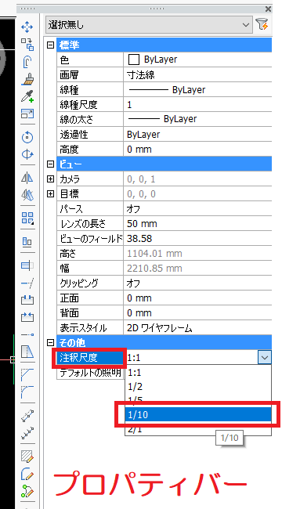
Task: Click the eyedropper with green plus icon
Action: (x=27, y=96)
